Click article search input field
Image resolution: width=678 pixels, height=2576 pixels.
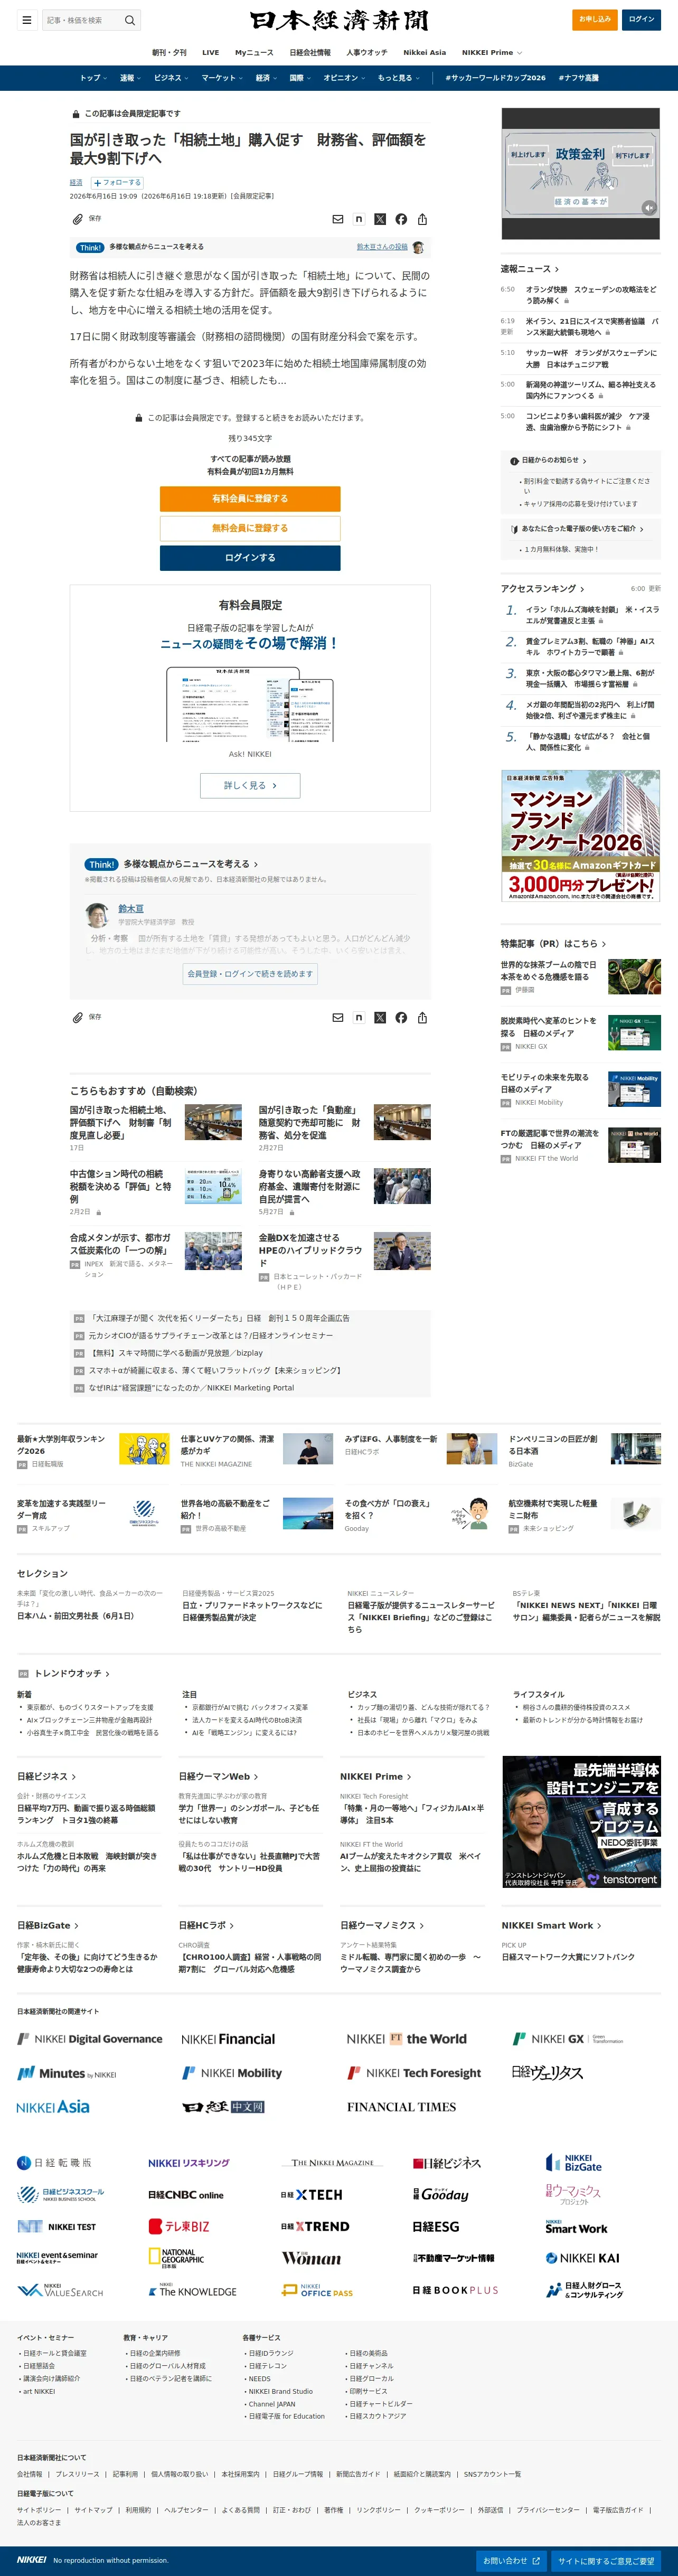pyautogui.click(x=82, y=20)
